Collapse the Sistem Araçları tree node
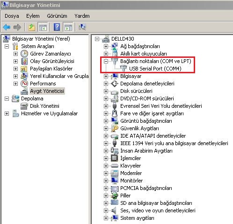This screenshot has width=233, height=224. coord(7,46)
